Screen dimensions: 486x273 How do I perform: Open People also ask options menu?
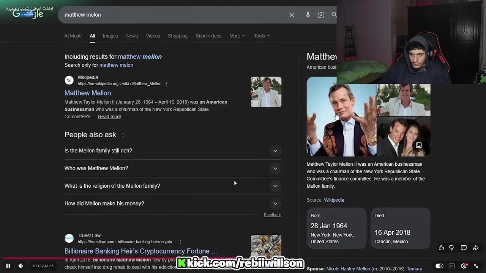coord(123,135)
